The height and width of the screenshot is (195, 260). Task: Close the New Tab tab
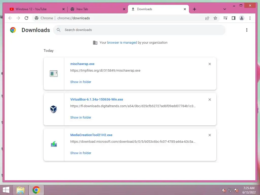[124, 9]
